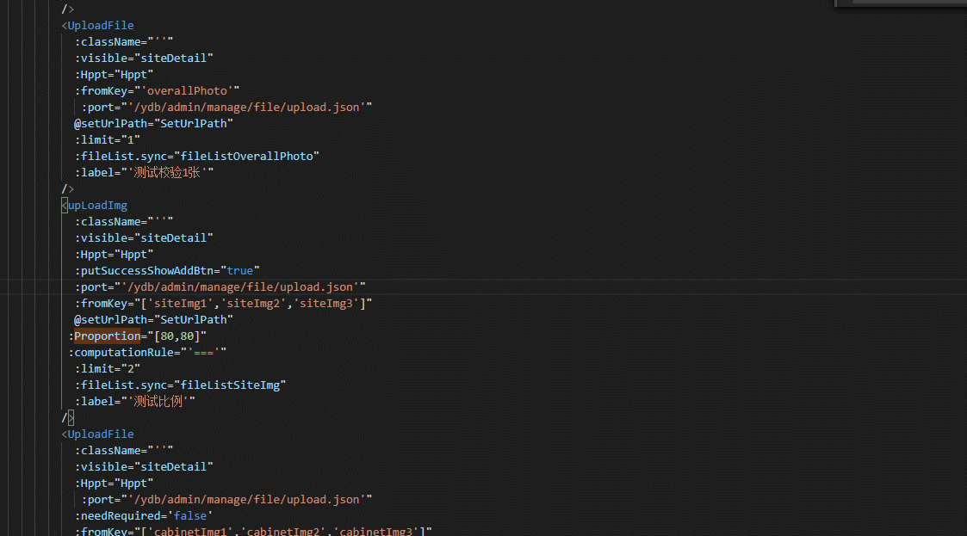This screenshot has height=536, width=967.
Task: Click the closing /> after label 测试校验1张
Action: pos(68,188)
